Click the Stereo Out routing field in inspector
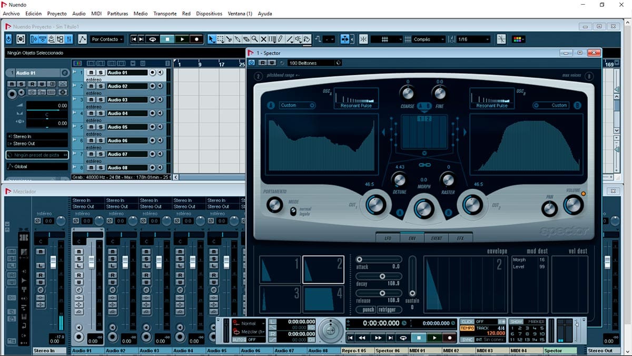Viewport: 632px width, 356px height. click(37, 143)
